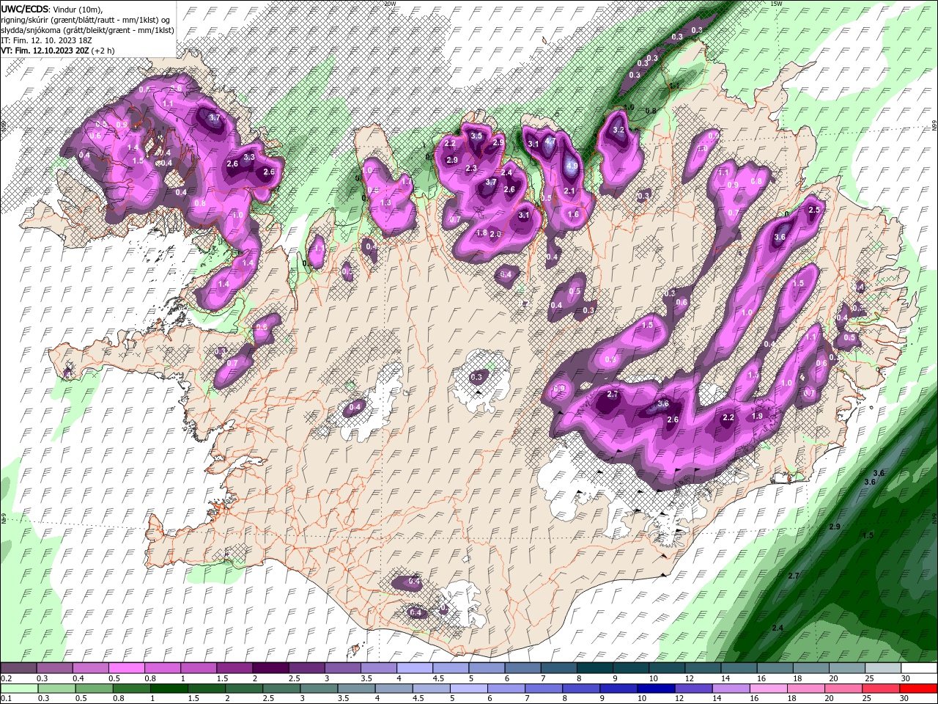Image resolution: width=938 pixels, height=704 pixels.
Task: Click the 0.2 label in the top legend row
Action: [x=6, y=679]
